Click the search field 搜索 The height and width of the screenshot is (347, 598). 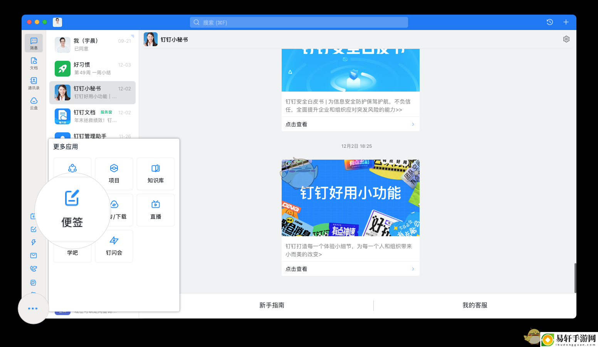299,22
